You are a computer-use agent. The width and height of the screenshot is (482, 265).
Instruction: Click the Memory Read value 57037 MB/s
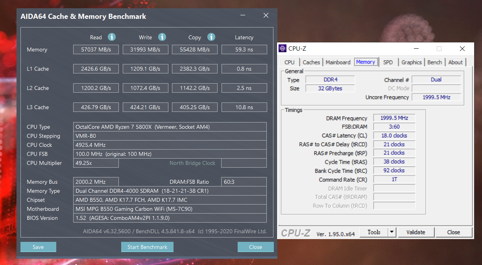coord(96,49)
